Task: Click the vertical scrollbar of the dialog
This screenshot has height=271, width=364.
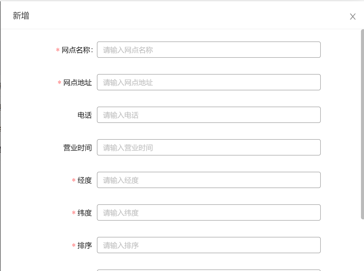Action: click(x=362, y=124)
